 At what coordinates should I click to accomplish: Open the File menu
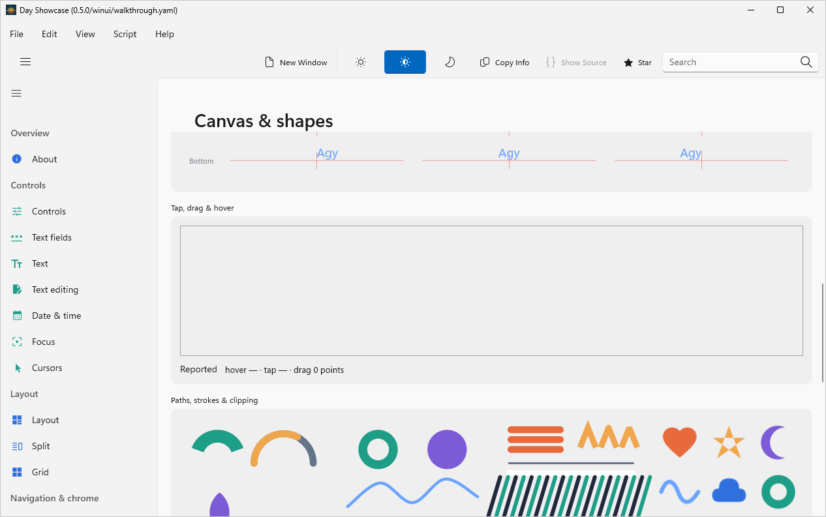[x=16, y=34]
